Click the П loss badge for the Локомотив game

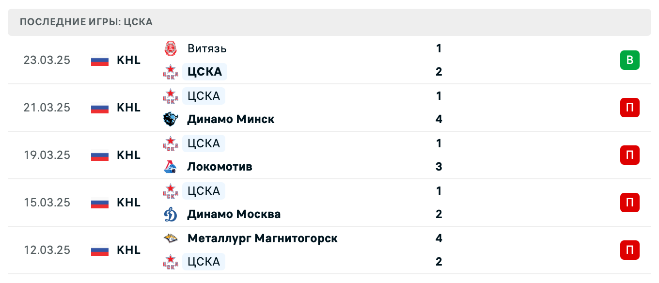629,155
